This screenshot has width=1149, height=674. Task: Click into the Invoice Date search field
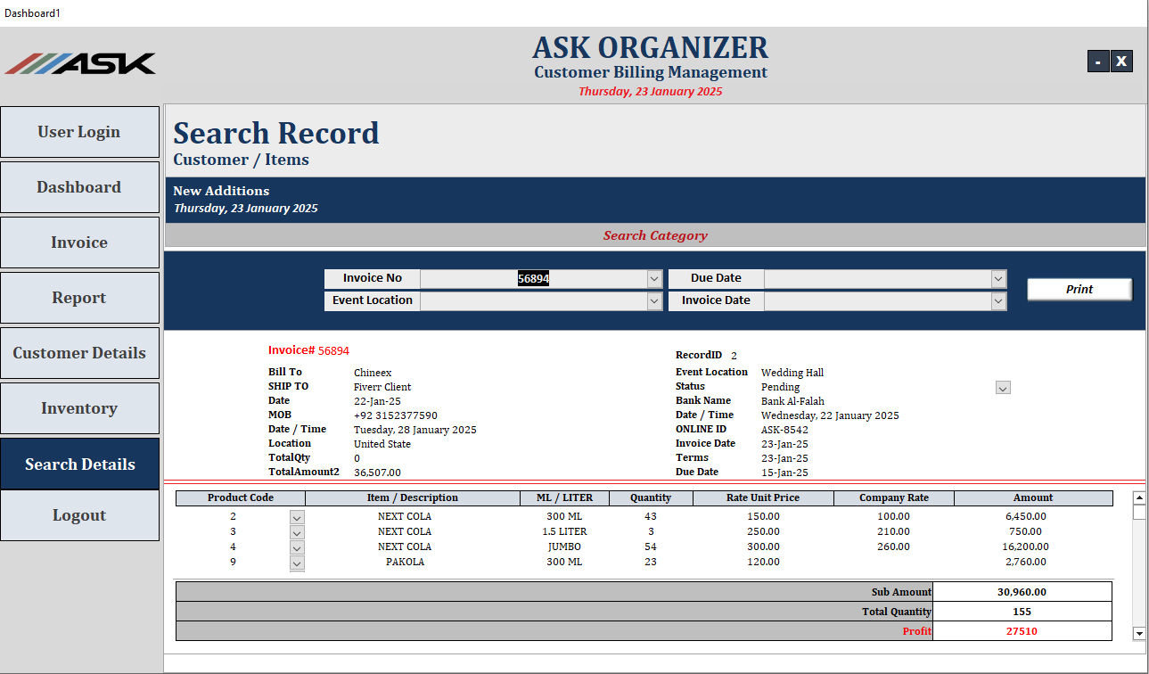[x=878, y=300]
